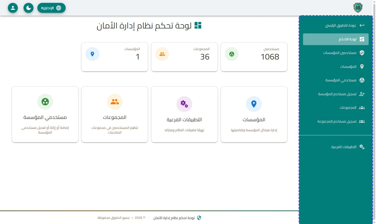
Task: Open the المؤسسات management card title
Action: pos(254,120)
